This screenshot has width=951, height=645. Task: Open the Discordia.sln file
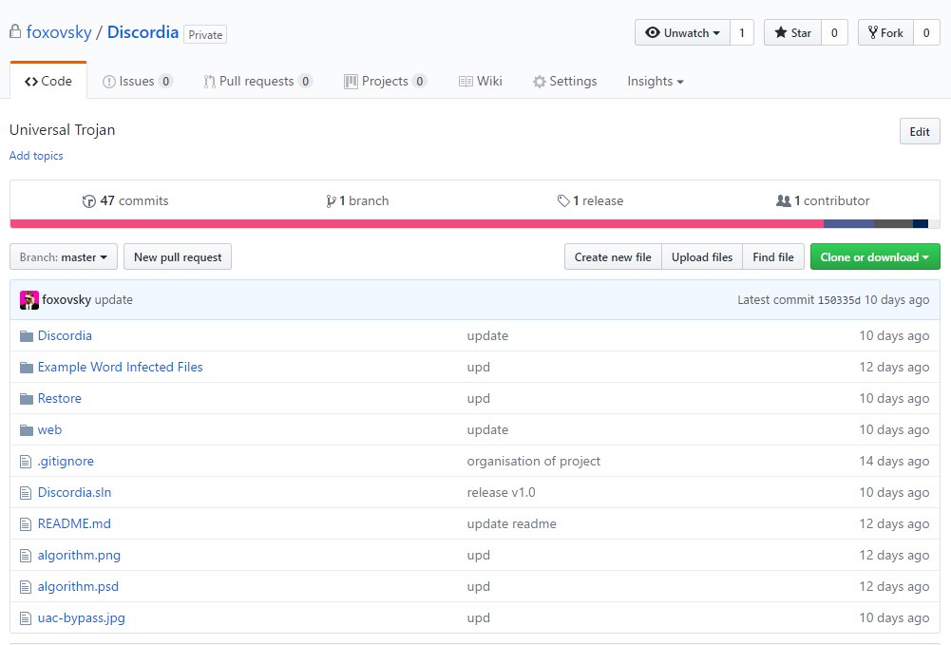75,493
